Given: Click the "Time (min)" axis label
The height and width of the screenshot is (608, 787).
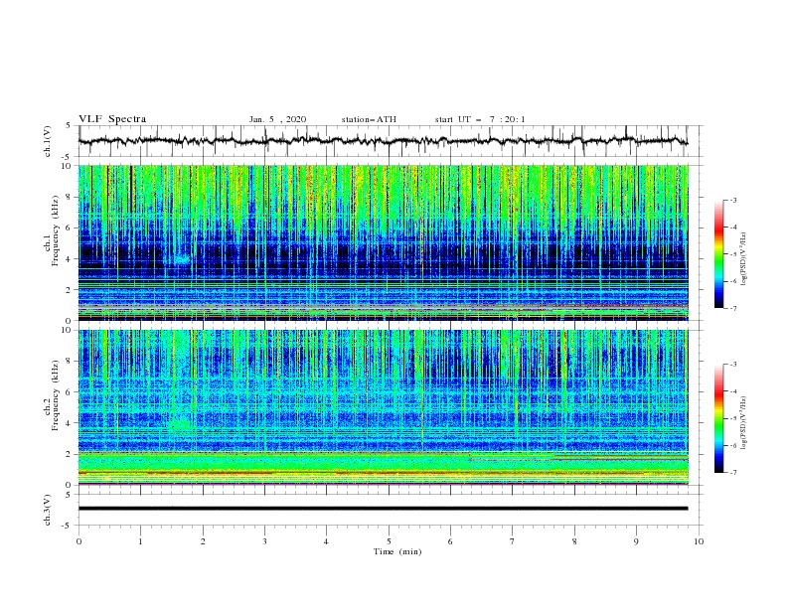Looking at the screenshot, I should (x=397, y=551).
